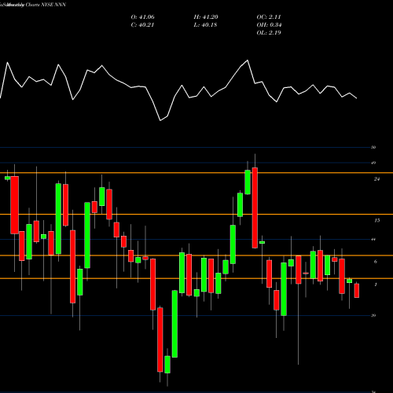Click the high value 'H: 41.20'
This screenshot has width=393, height=393.
pos(206,17)
